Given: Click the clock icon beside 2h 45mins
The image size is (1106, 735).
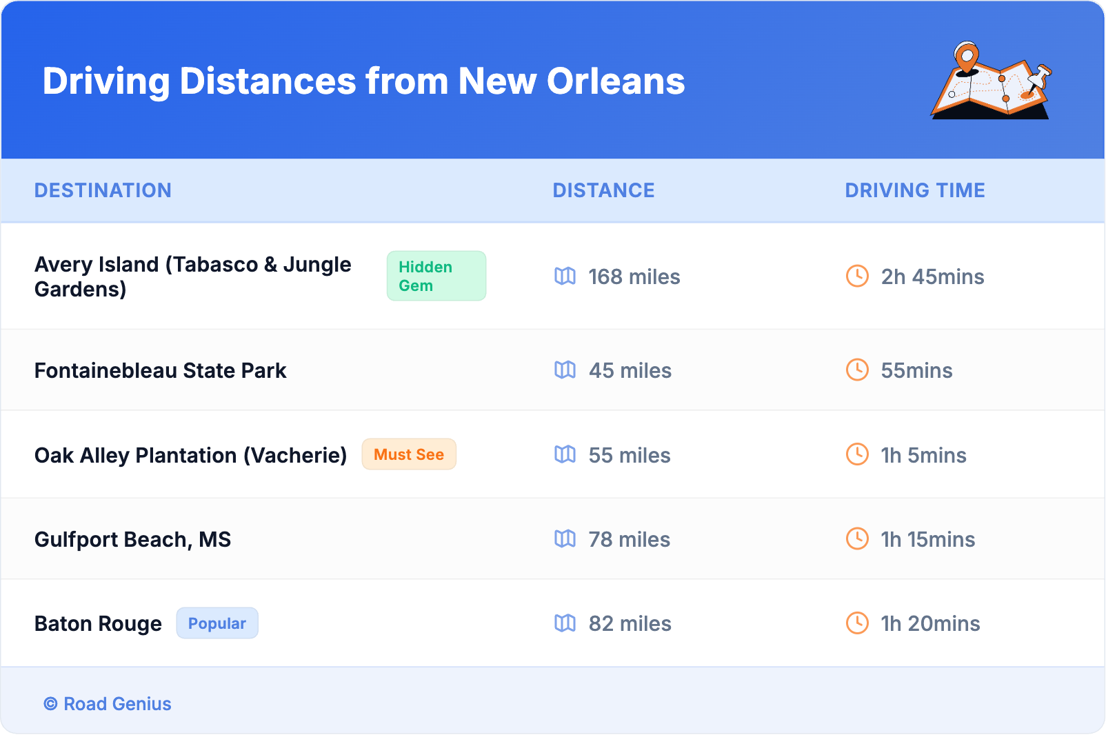Looking at the screenshot, I should point(857,276).
